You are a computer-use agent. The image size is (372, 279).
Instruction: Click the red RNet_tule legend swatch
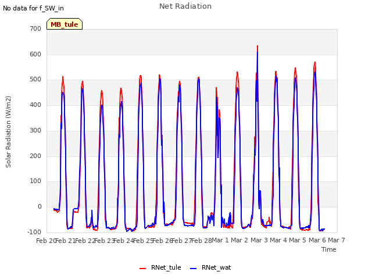(142, 269)
